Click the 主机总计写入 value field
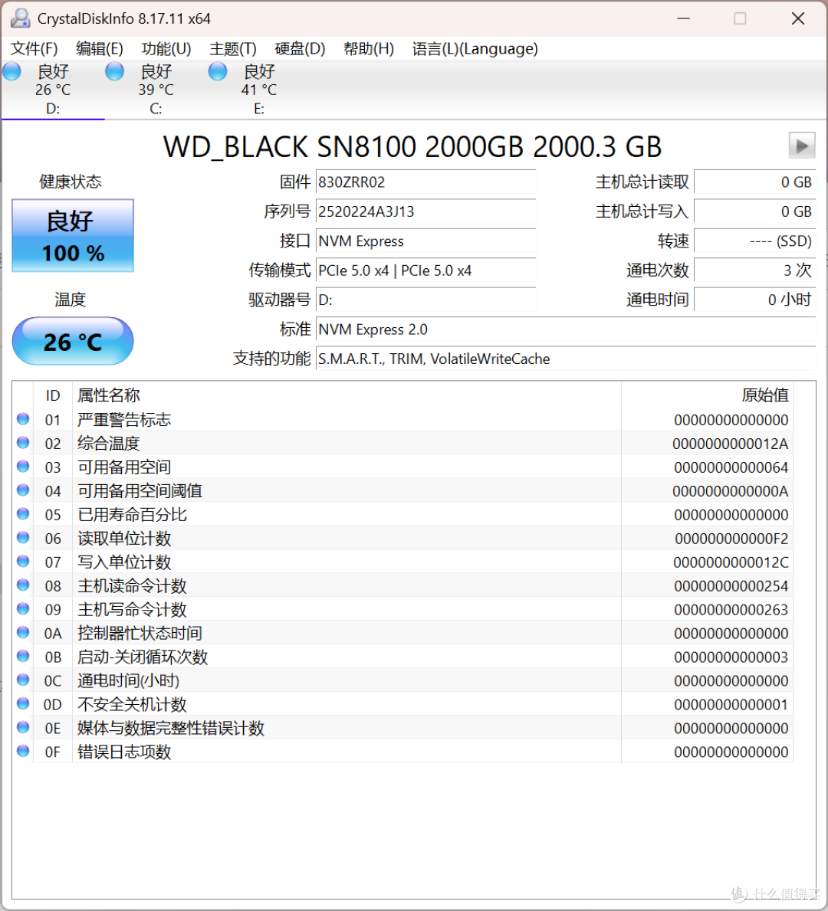The width and height of the screenshot is (828, 911). 754,211
